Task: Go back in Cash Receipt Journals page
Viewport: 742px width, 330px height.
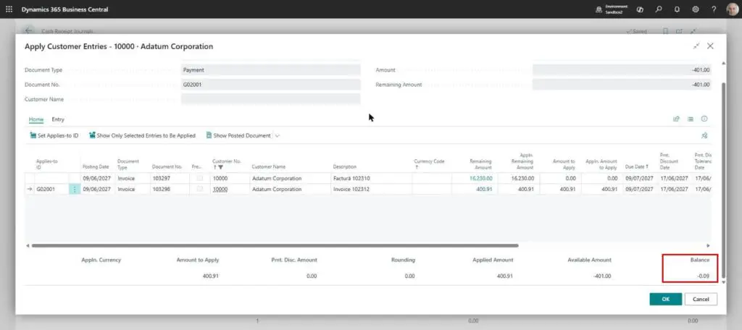Action: 28,30
